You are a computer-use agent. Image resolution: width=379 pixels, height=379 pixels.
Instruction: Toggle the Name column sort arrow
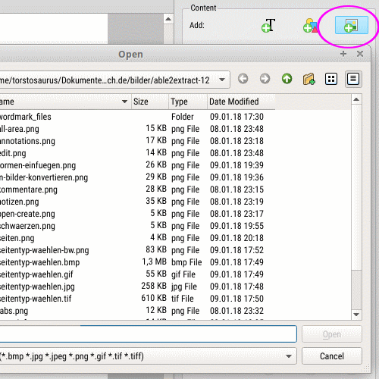coord(124,102)
